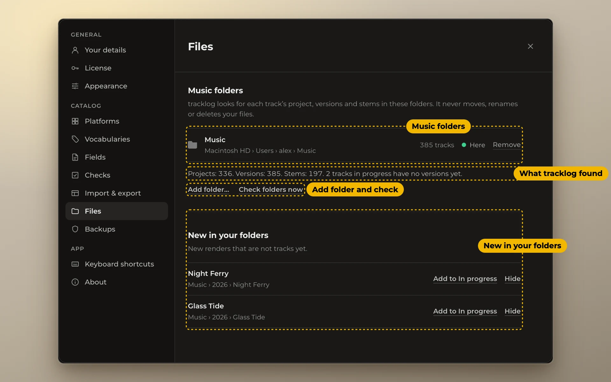Open Your details settings page
This screenshot has height=382, width=611.
116,50
